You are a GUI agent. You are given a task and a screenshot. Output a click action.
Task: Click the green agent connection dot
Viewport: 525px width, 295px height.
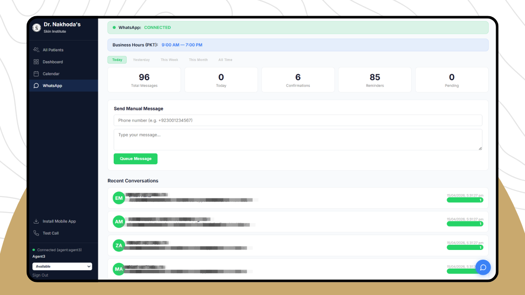34,250
